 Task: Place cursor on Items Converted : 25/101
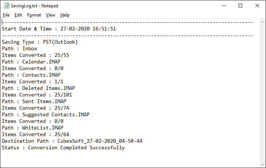[37, 95]
